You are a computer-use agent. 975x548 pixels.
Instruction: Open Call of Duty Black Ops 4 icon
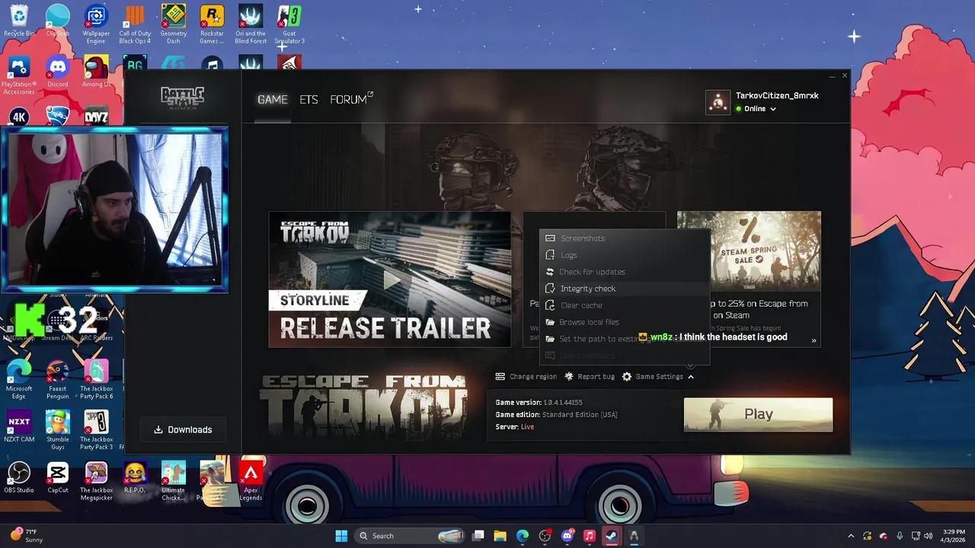(135, 25)
